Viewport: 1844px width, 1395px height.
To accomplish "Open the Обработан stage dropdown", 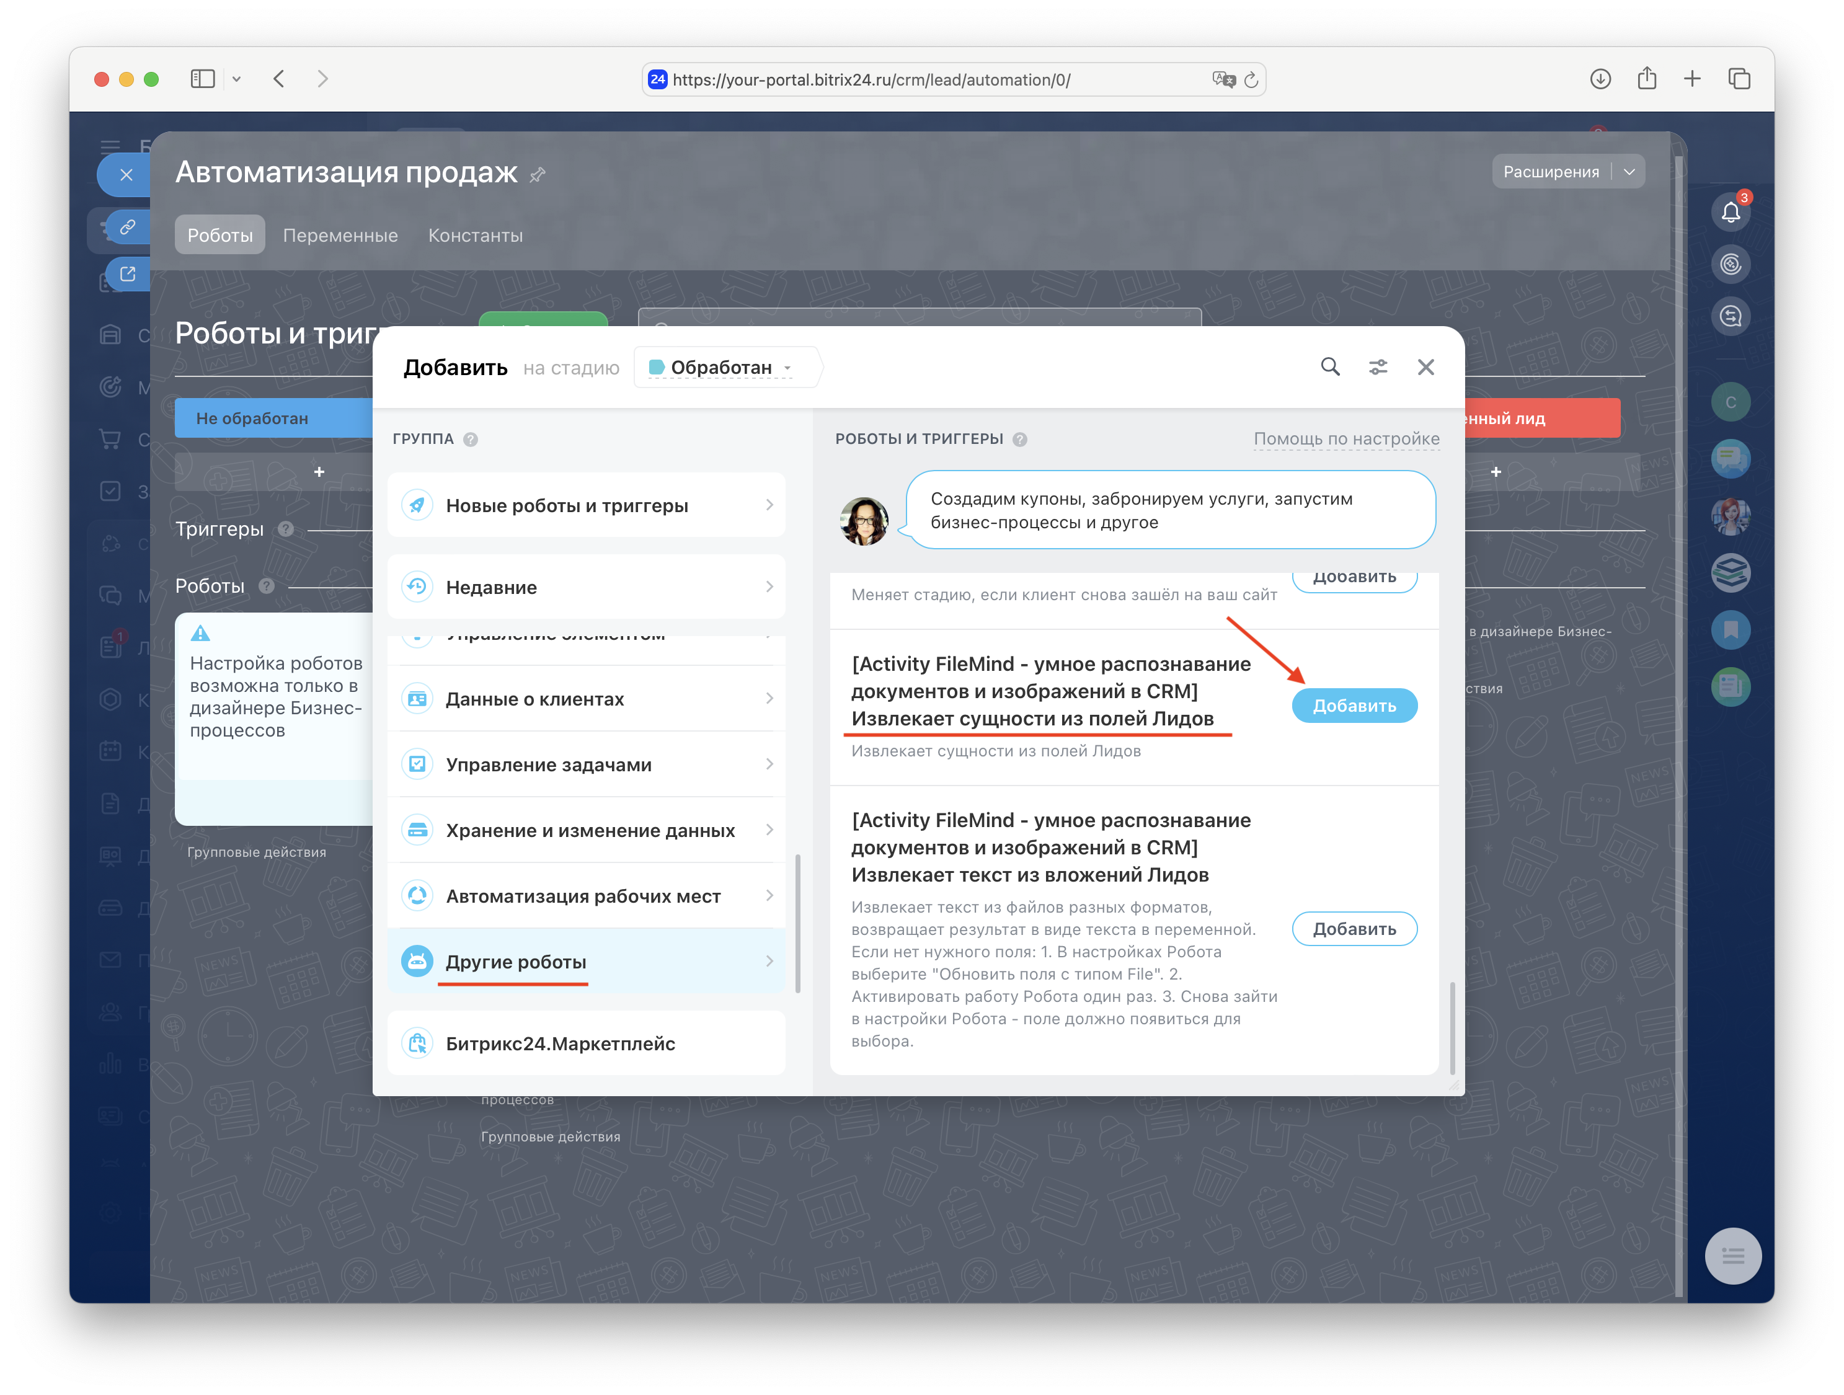I will click(722, 368).
